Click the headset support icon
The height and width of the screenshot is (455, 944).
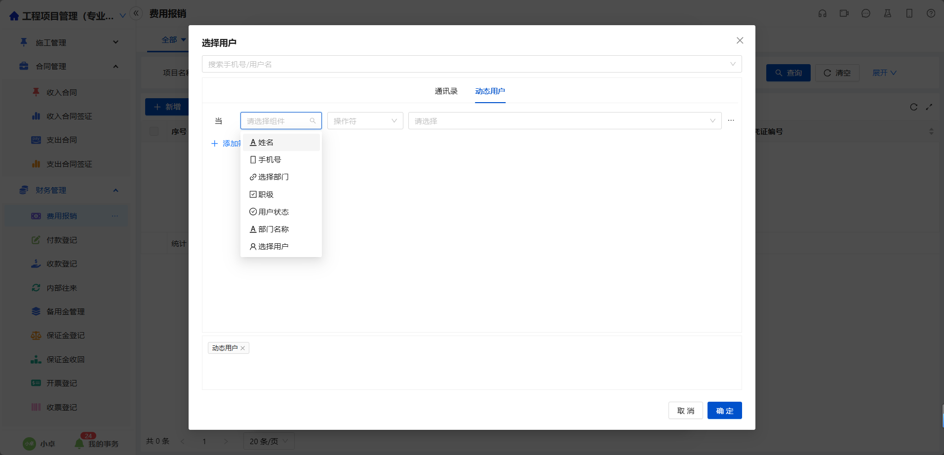822,14
